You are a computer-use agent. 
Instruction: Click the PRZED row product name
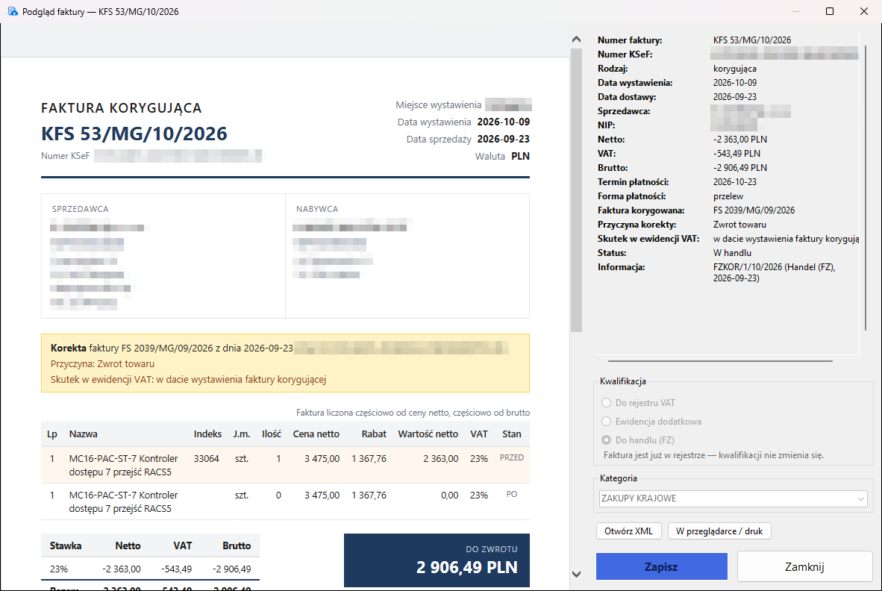(123, 465)
